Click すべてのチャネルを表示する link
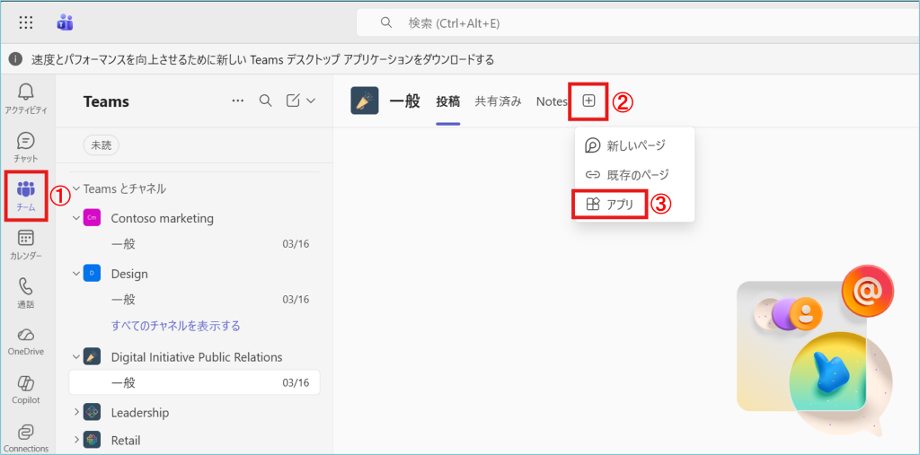The image size is (920, 455). pyautogui.click(x=175, y=326)
